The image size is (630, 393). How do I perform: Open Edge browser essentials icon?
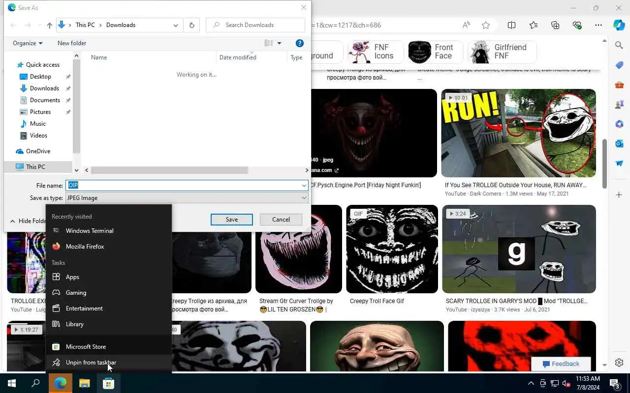click(x=577, y=25)
